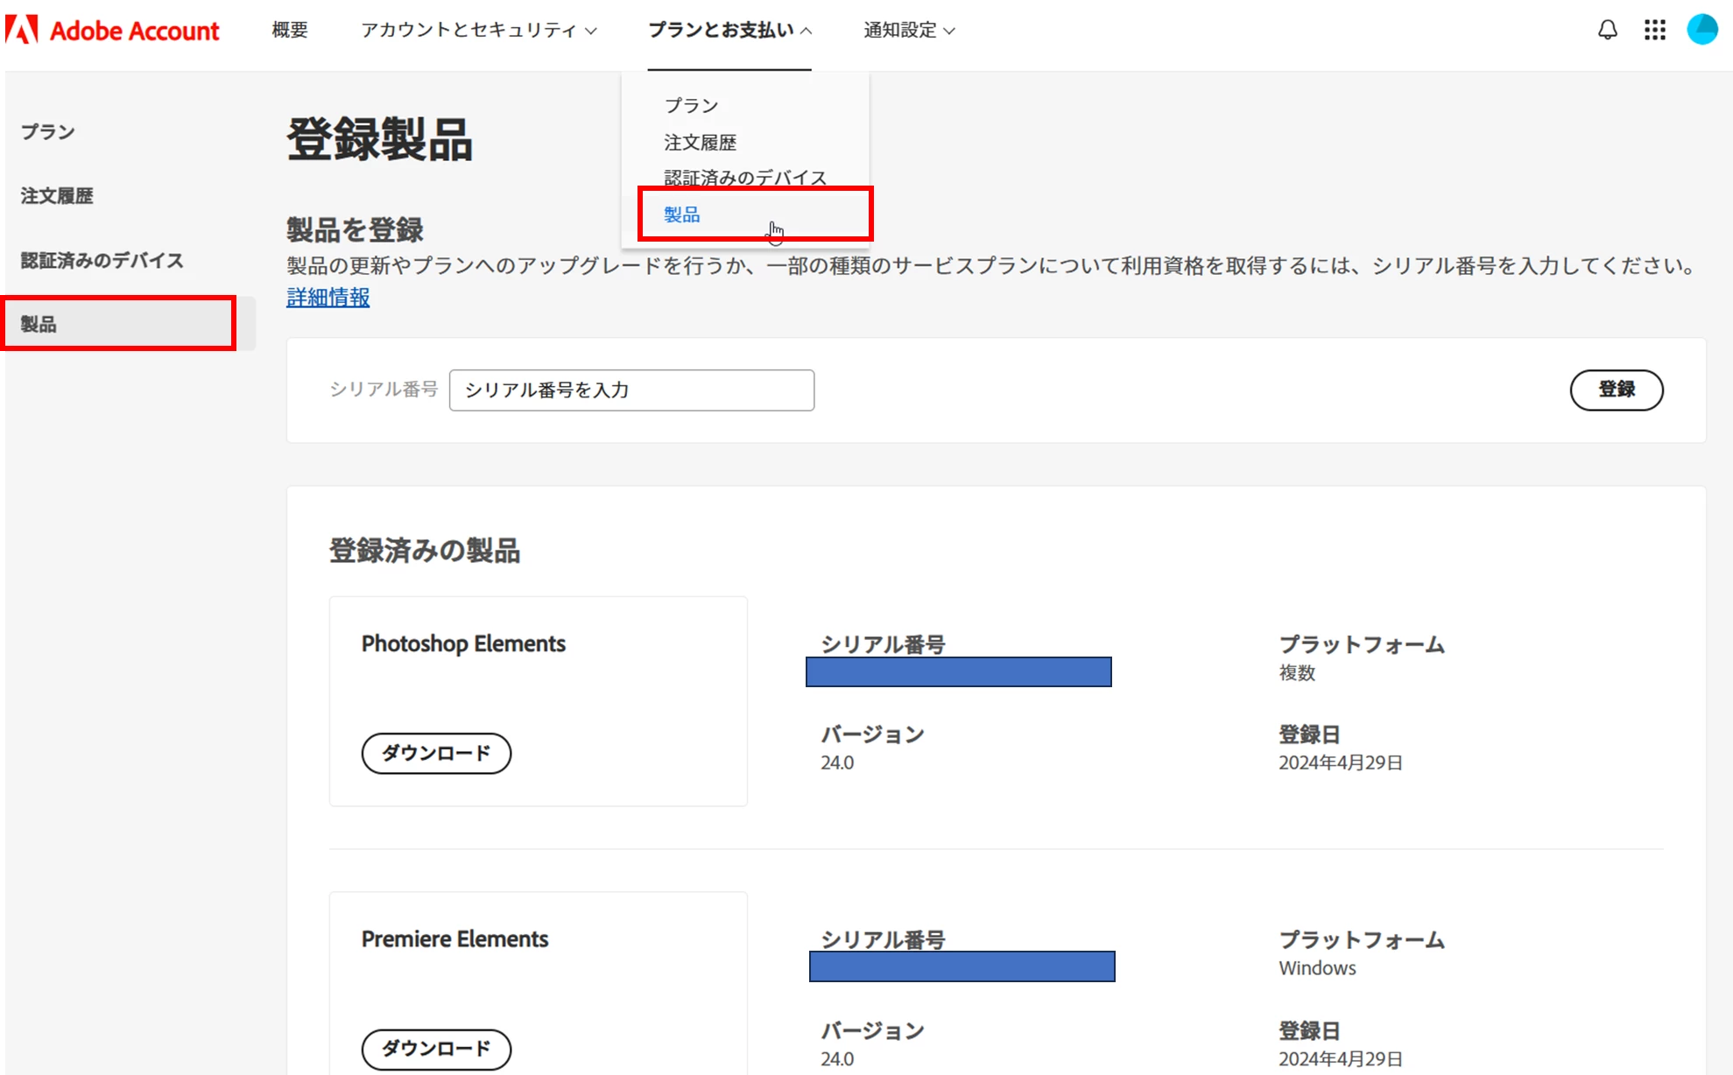Focus the シリアル番号 input field
1733x1075 pixels.
pos(631,390)
